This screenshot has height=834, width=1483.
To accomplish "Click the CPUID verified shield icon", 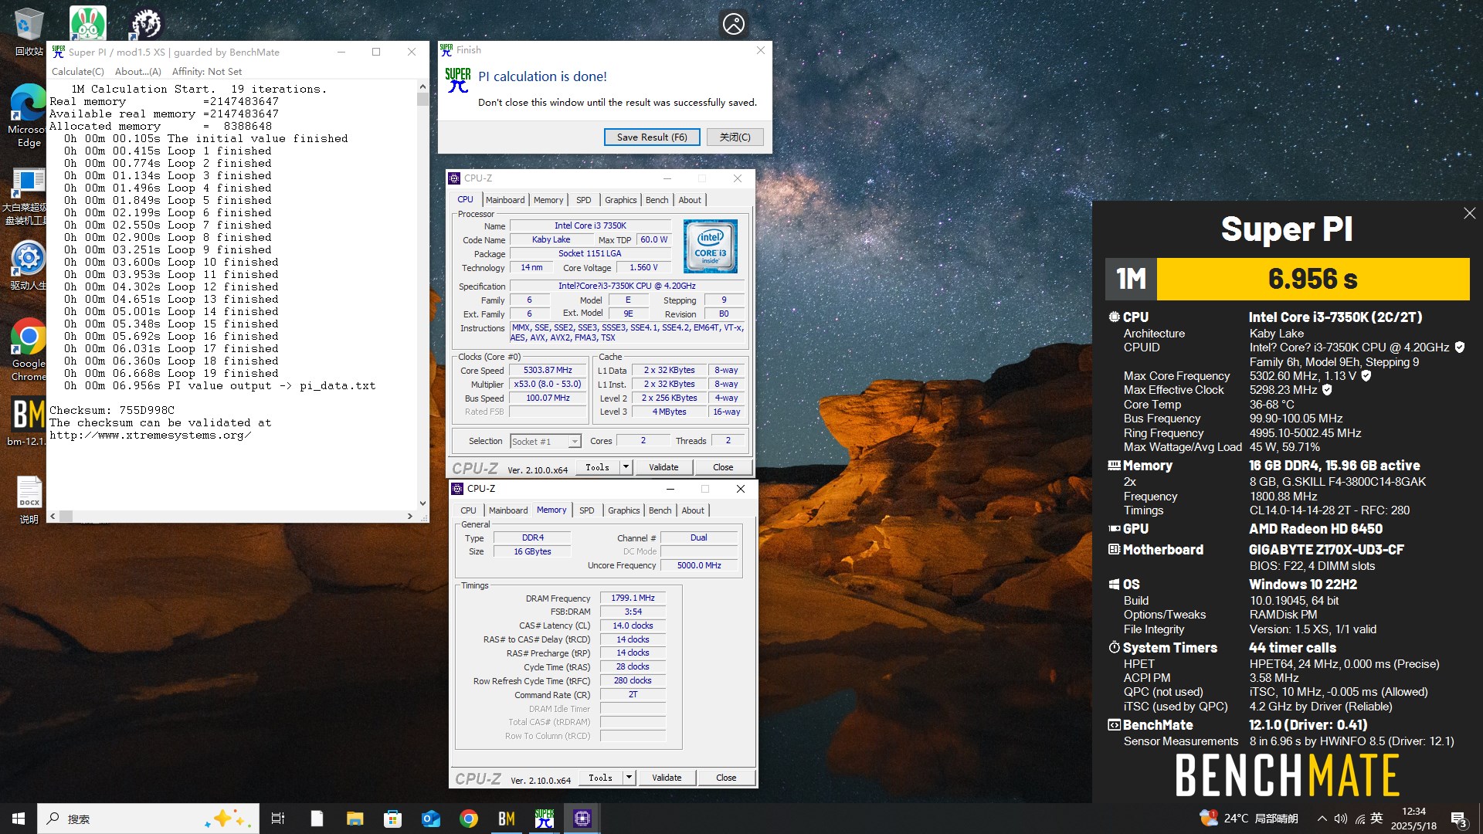I will 1459,347.
